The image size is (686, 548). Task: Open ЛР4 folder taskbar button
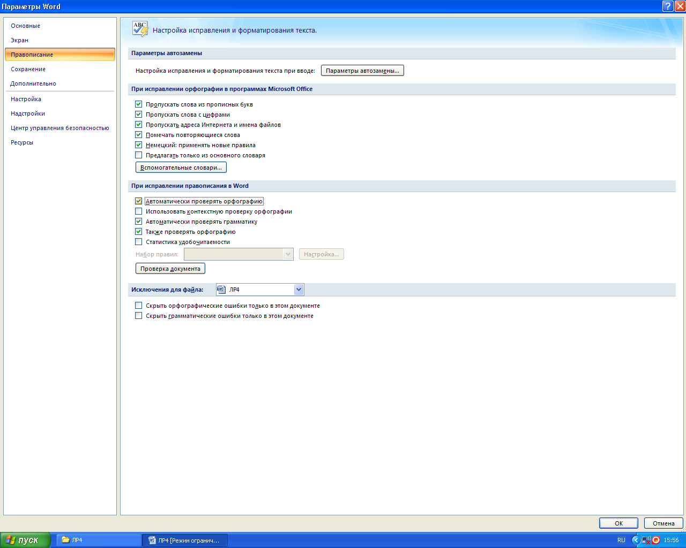99,540
